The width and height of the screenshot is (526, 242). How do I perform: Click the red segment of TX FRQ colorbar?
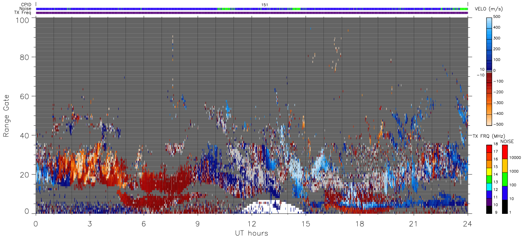coord(489,149)
